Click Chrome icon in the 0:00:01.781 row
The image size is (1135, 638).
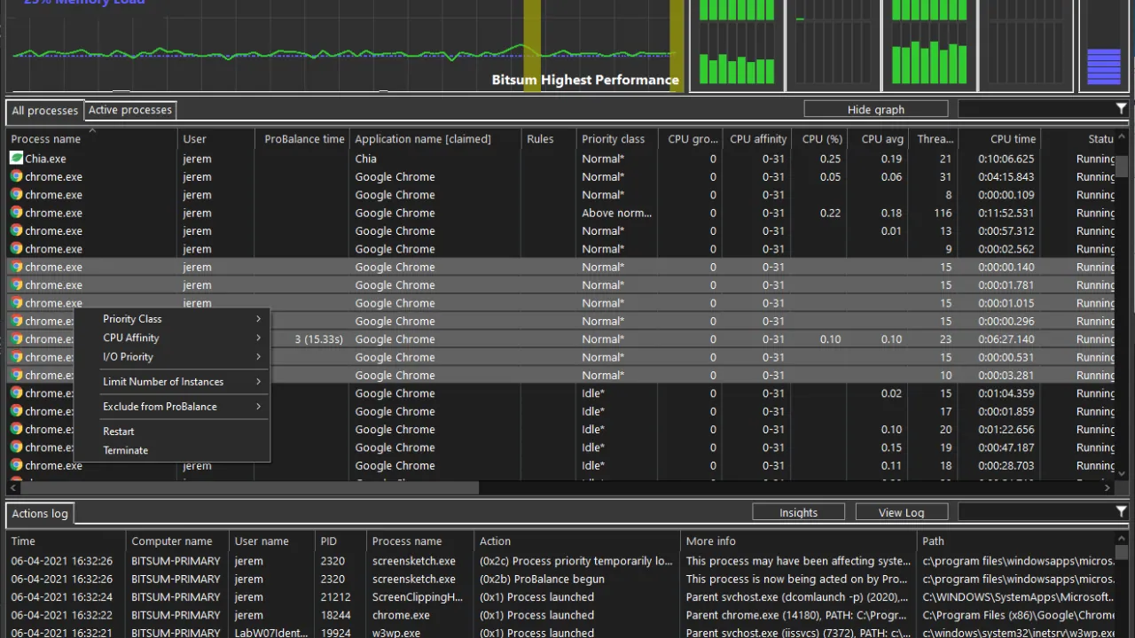tap(16, 285)
